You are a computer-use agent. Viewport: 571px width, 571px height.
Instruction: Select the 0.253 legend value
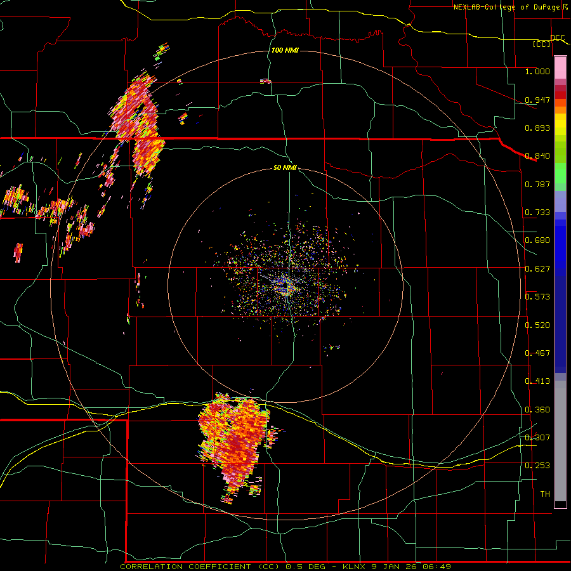(537, 466)
